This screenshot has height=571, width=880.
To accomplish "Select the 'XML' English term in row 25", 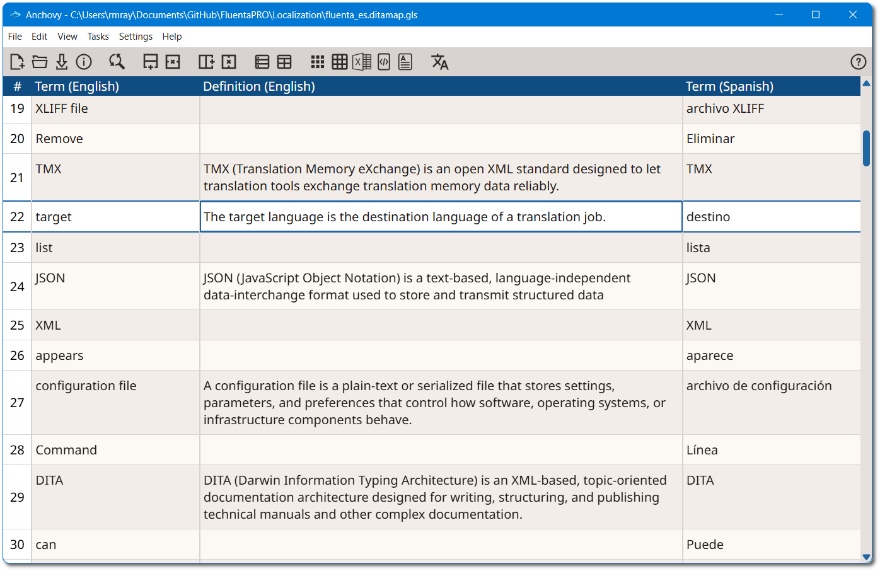I will coord(116,325).
